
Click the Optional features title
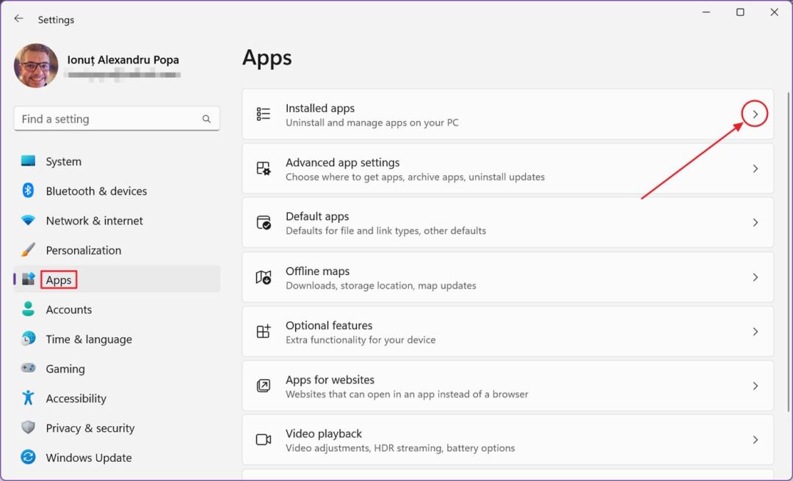click(x=329, y=326)
